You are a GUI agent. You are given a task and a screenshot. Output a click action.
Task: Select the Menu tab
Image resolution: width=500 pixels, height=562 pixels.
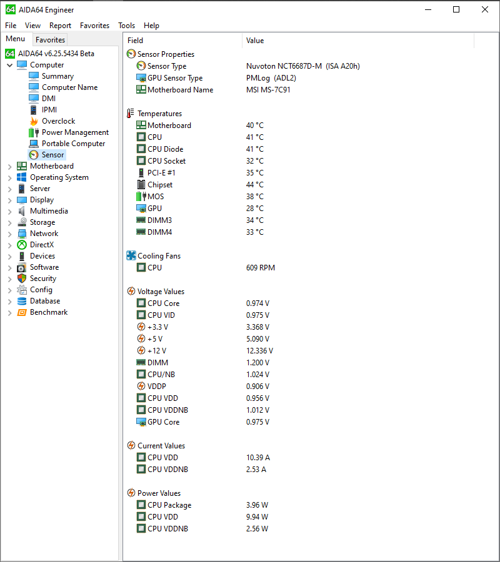[x=16, y=39]
